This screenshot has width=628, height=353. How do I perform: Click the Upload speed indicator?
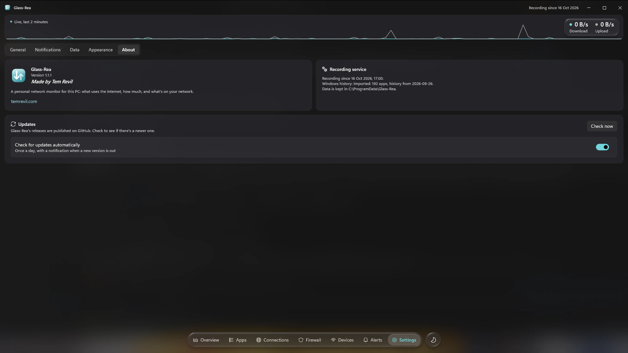[604, 27]
